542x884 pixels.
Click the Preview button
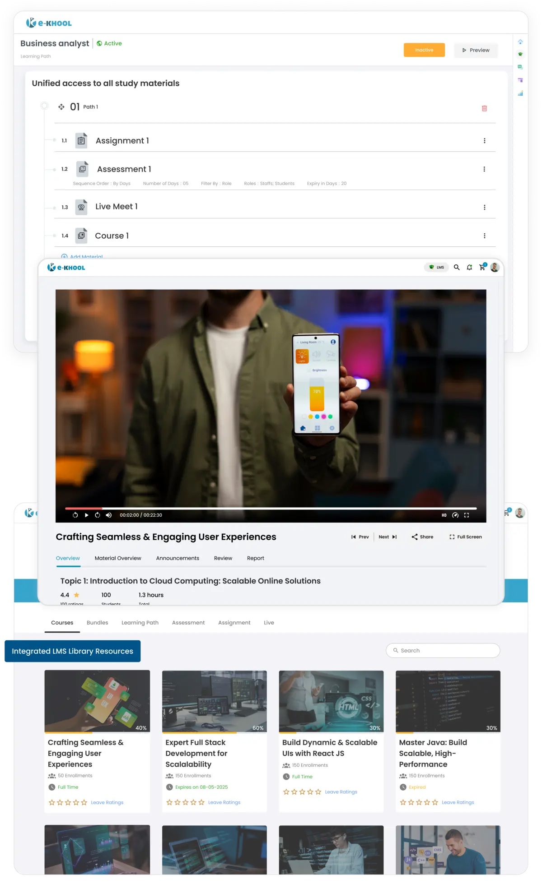tap(476, 50)
